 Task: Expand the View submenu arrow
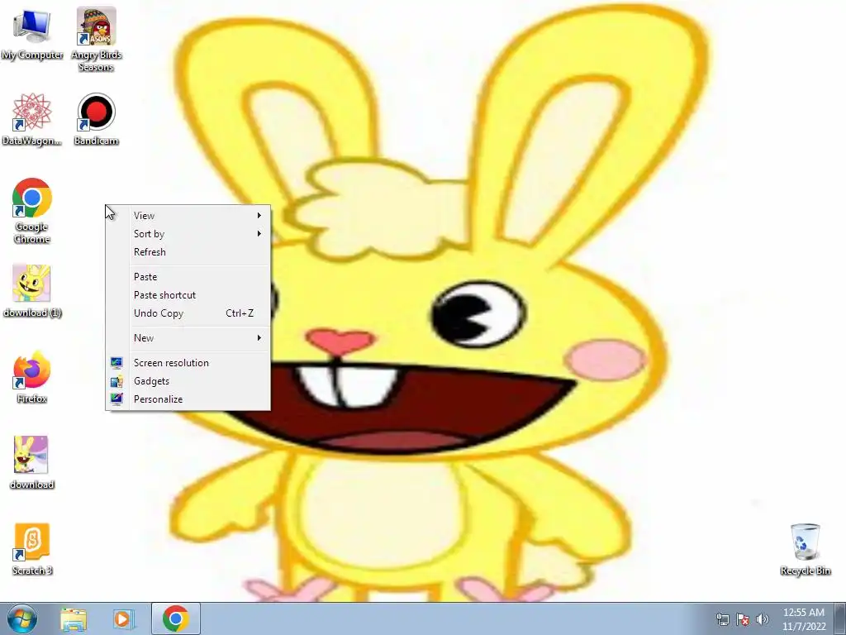pyautogui.click(x=259, y=216)
